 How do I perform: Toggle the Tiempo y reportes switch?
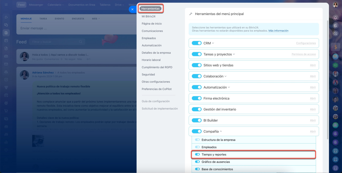click(x=197, y=155)
